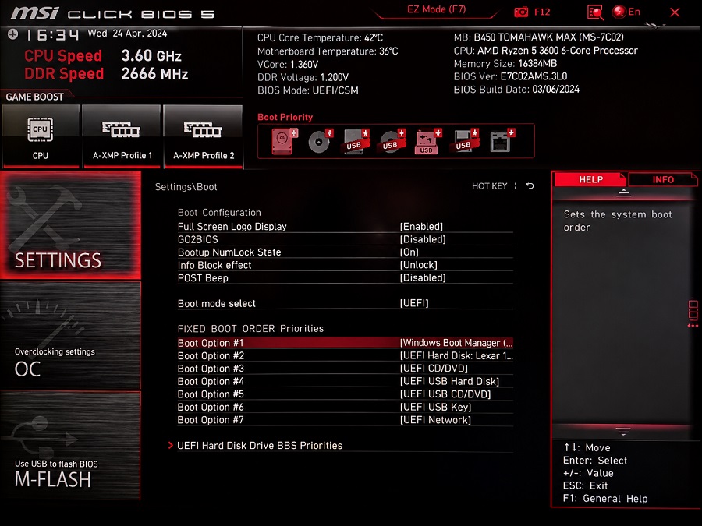The width and height of the screenshot is (702, 526).
Task: Switch to the HELP tab
Action: coord(590,179)
